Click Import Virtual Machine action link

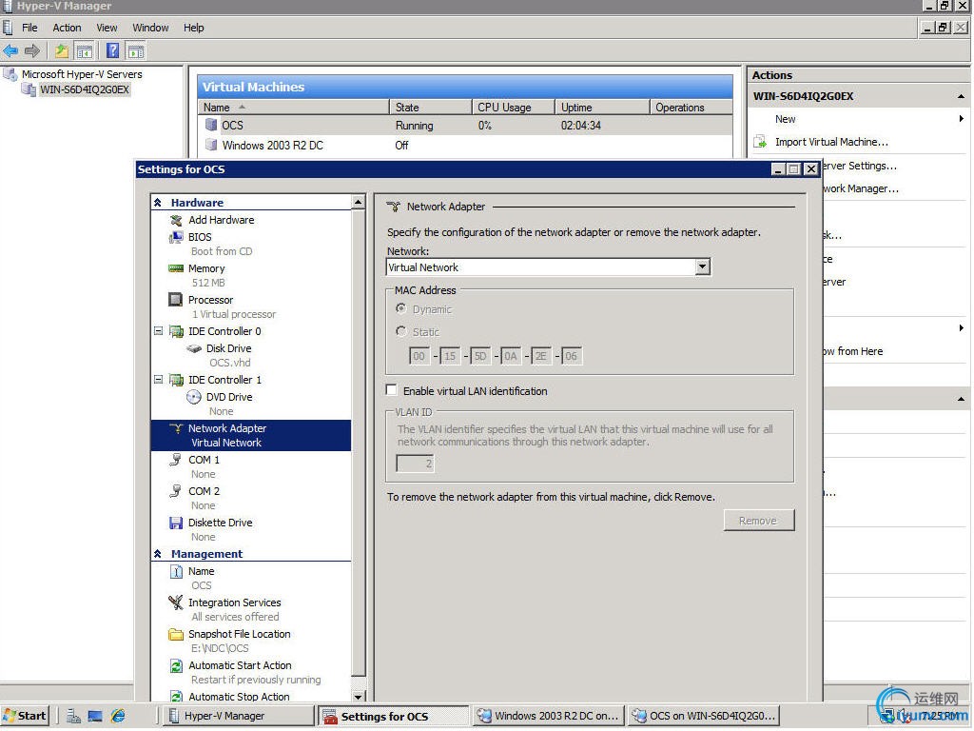831,143
